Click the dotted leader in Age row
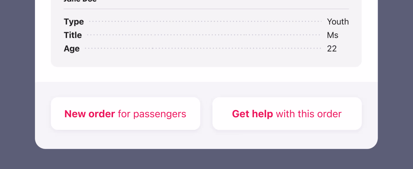 (x=203, y=48)
